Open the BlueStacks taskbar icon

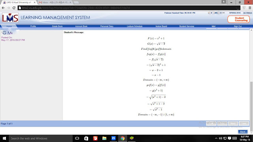tap(132, 138)
